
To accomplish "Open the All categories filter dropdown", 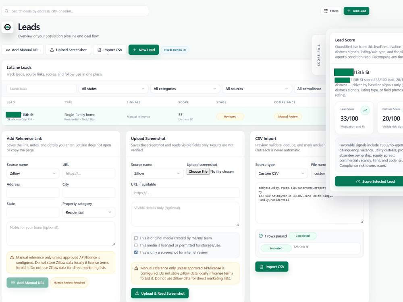I will [x=185, y=89].
